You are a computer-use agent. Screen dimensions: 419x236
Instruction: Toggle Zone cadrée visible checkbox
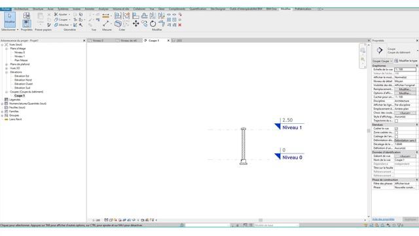pos(396,132)
